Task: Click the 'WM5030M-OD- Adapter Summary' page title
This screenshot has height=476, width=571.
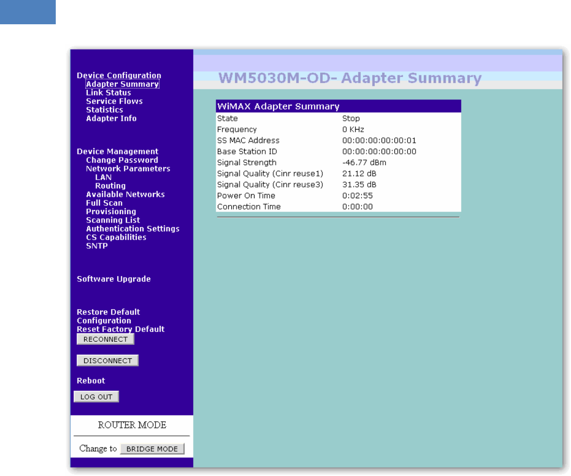Action: pyautogui.click(x=350, y=78)
